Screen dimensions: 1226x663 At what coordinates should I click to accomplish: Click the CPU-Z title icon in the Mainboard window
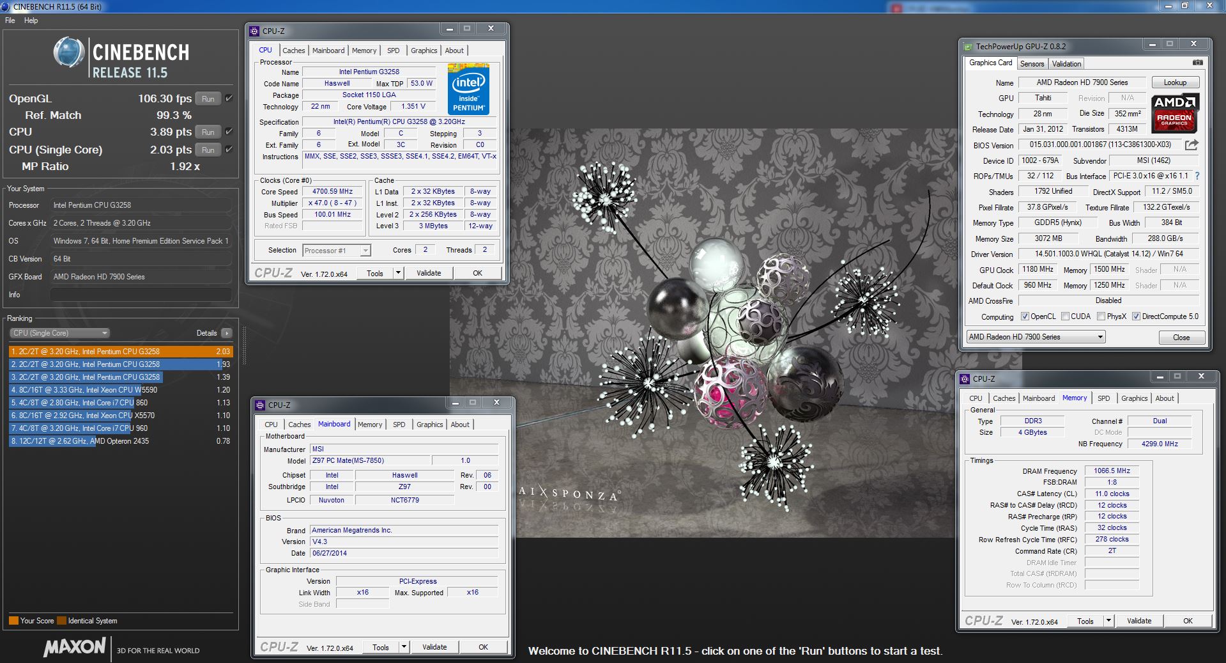(x=260, y=405)
